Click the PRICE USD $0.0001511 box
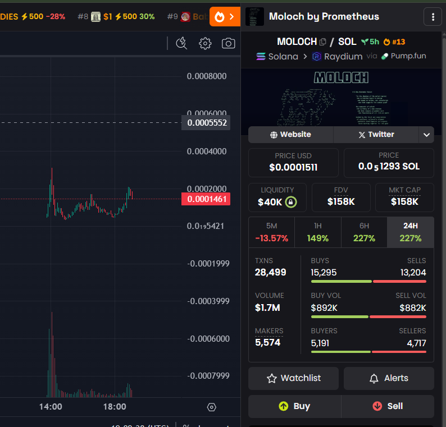The width and height of the screenshot is (446, 427). tap(293, 163)
